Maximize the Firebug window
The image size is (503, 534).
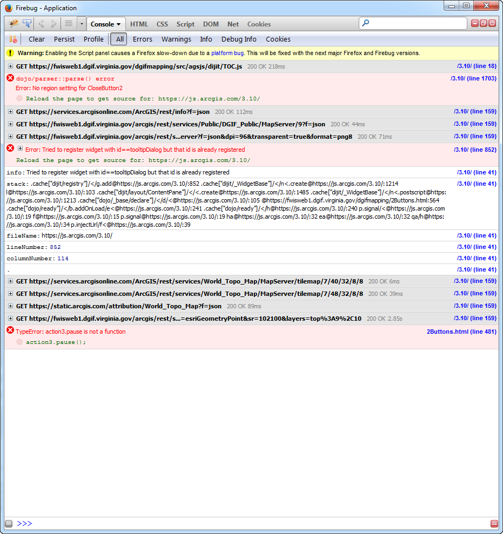point(466,5)
